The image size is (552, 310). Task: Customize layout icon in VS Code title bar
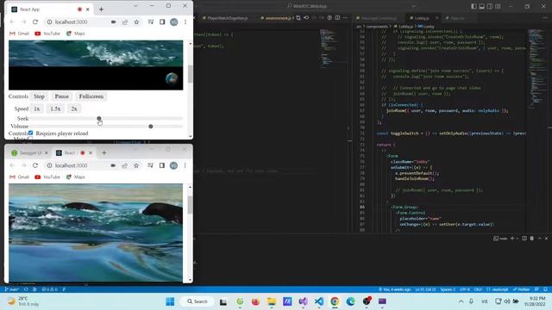pyautogui.click(x=498, y=6)
